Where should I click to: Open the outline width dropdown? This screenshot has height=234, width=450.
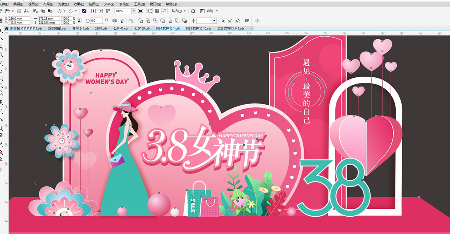(x=214, y=20)
